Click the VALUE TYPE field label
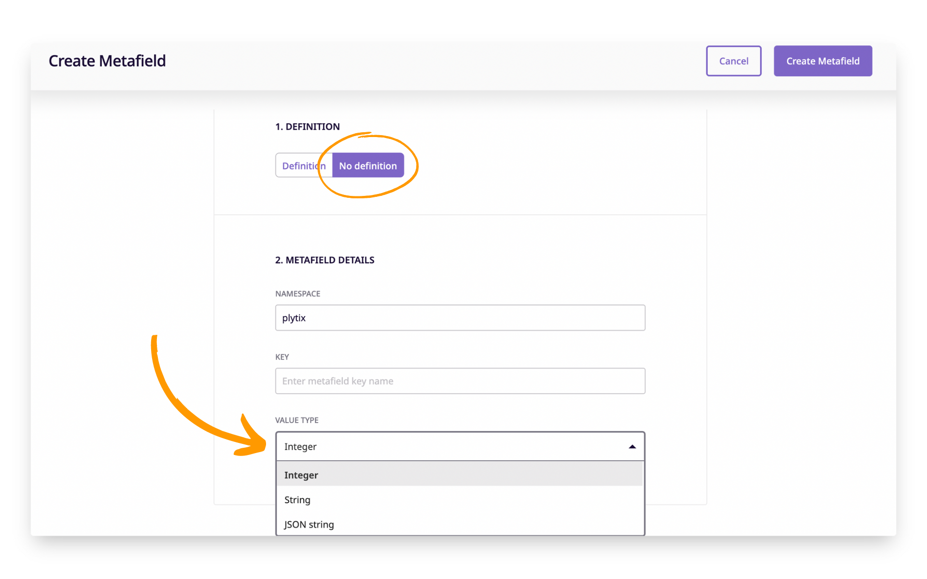This screenshot has height=579, width=927. [x=296, y=420]
